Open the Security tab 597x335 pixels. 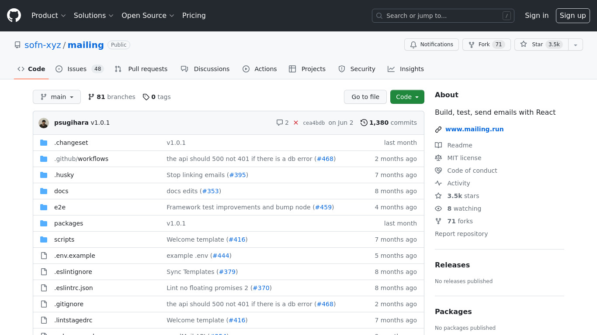click(x=357, y=69)
